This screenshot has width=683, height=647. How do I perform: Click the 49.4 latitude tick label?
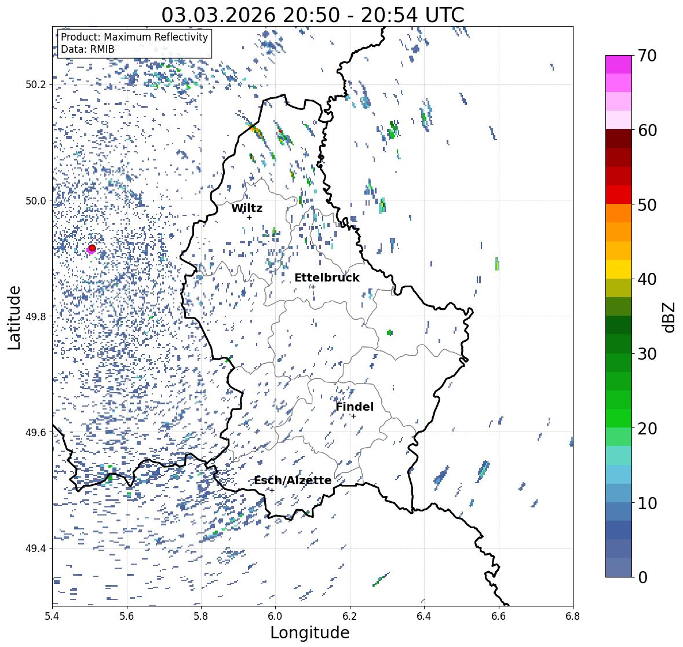click(36, 549)
